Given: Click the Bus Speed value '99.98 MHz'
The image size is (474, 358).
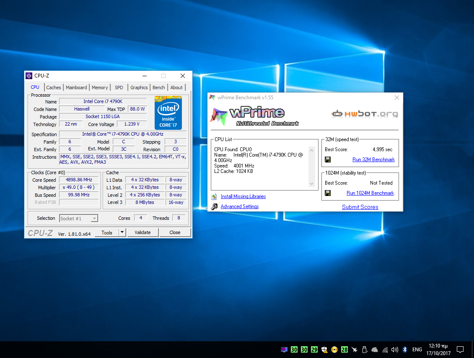Looking at the screenshot, I should click(79, 195).
